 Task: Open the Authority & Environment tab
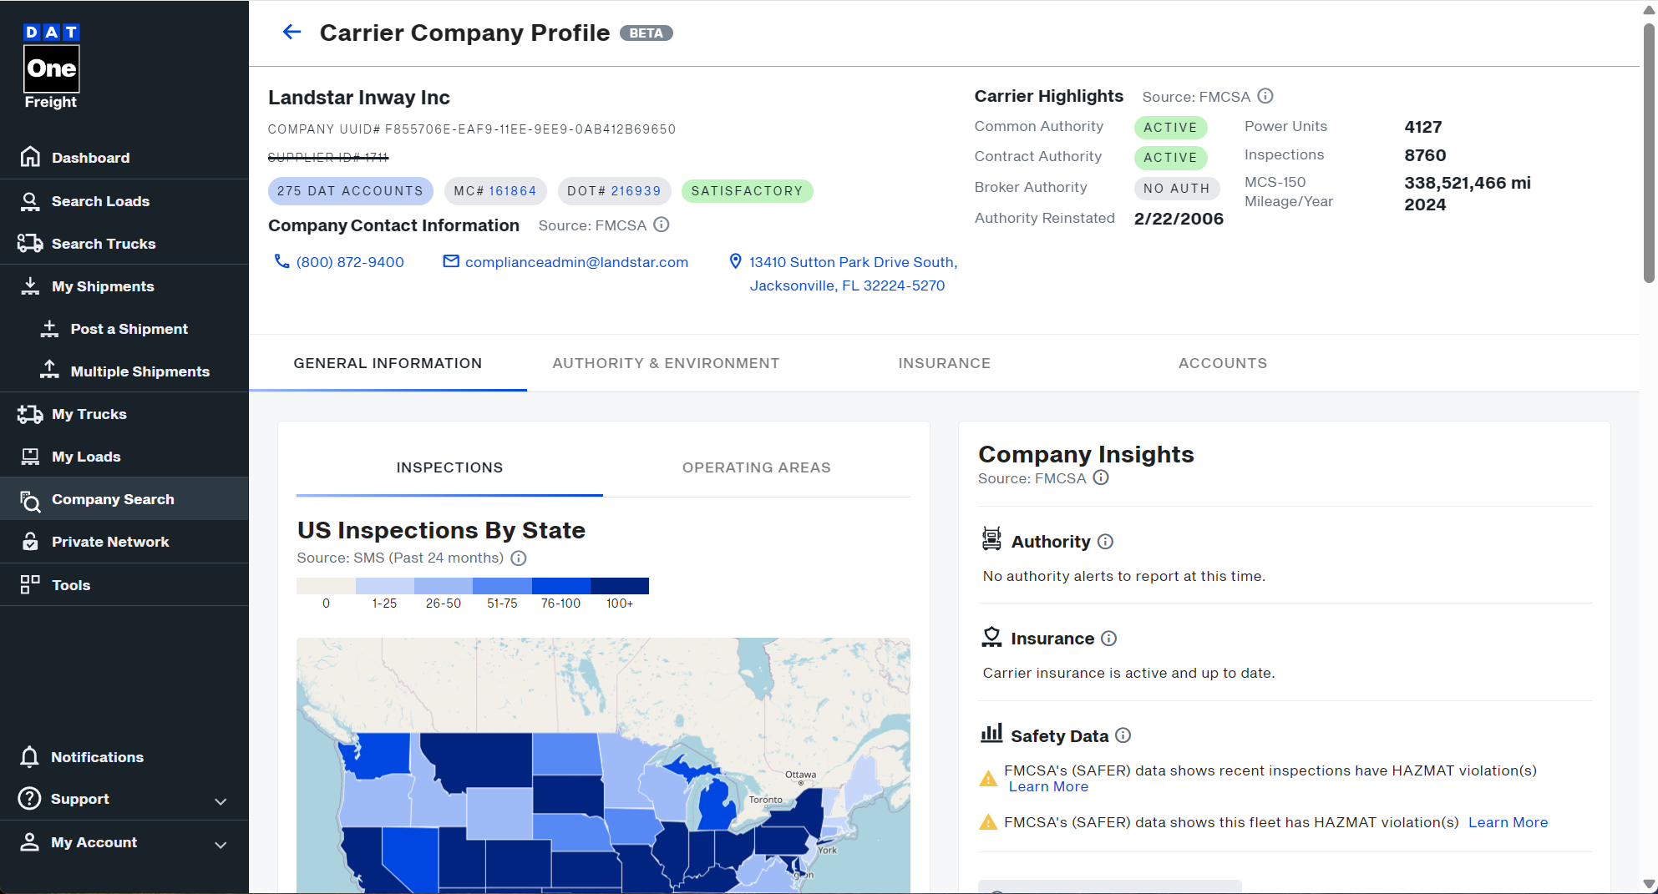point(666,363)
